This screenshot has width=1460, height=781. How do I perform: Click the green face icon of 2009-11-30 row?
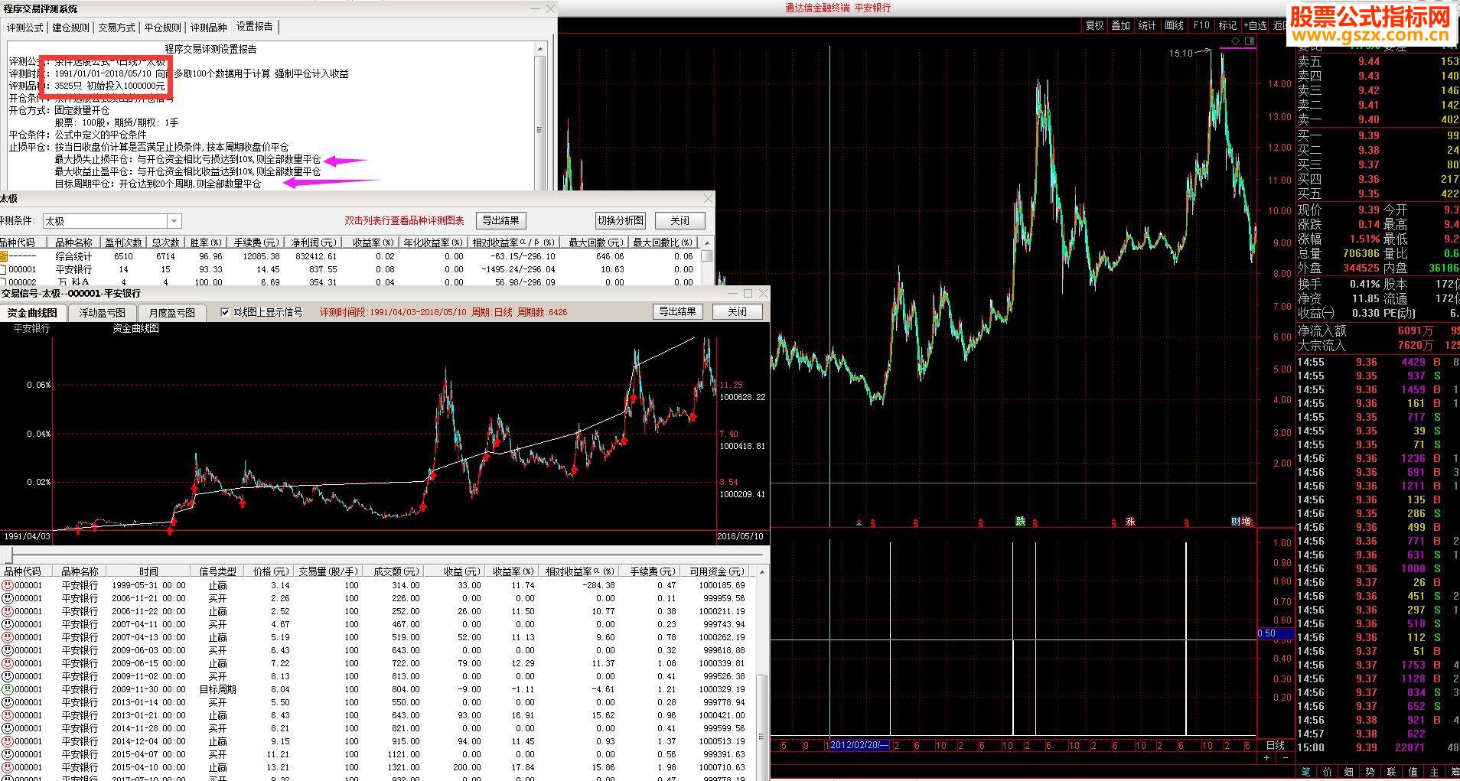[x=8, y=689]
